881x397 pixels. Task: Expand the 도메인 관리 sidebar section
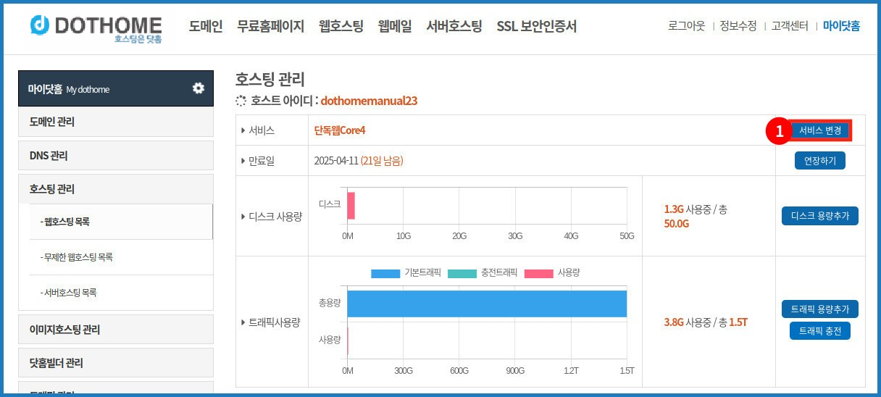coord(116,122)
